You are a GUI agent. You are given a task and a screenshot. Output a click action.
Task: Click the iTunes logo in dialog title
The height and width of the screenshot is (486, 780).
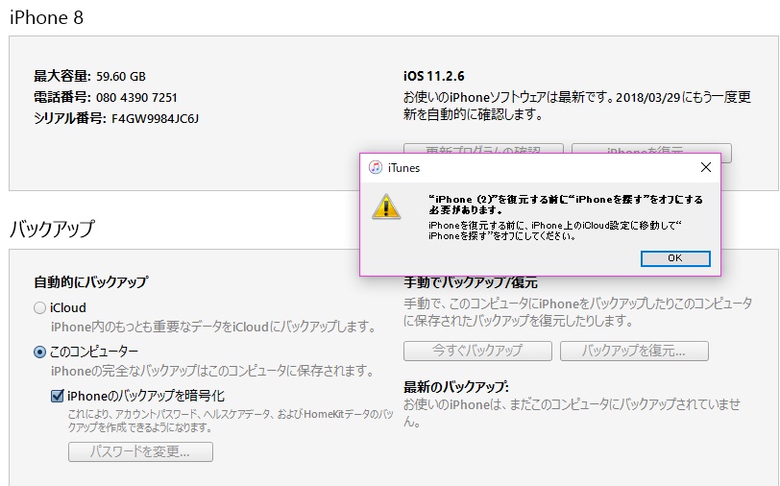click(x=375, y=168)
